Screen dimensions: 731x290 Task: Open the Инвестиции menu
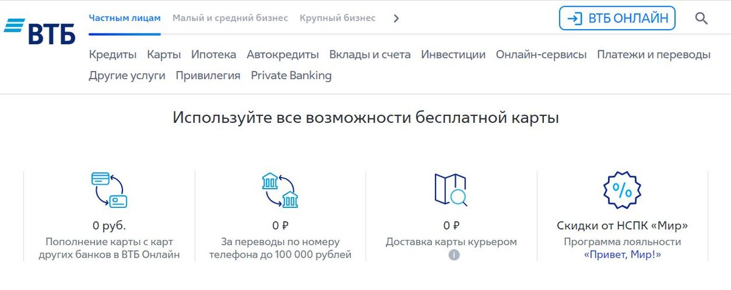point(453,55)
